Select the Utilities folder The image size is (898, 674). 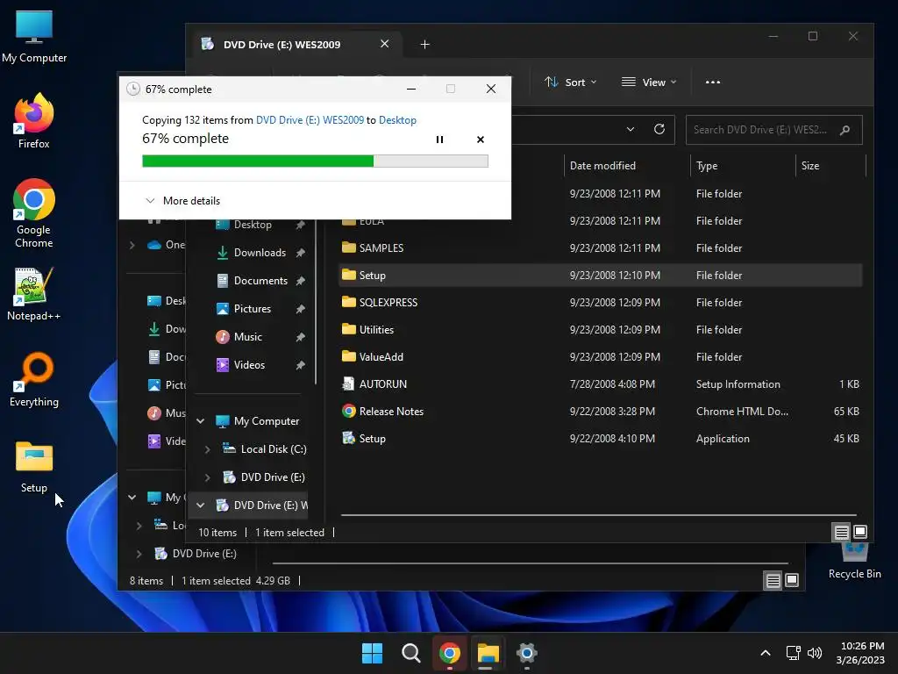tap(600, 330)
